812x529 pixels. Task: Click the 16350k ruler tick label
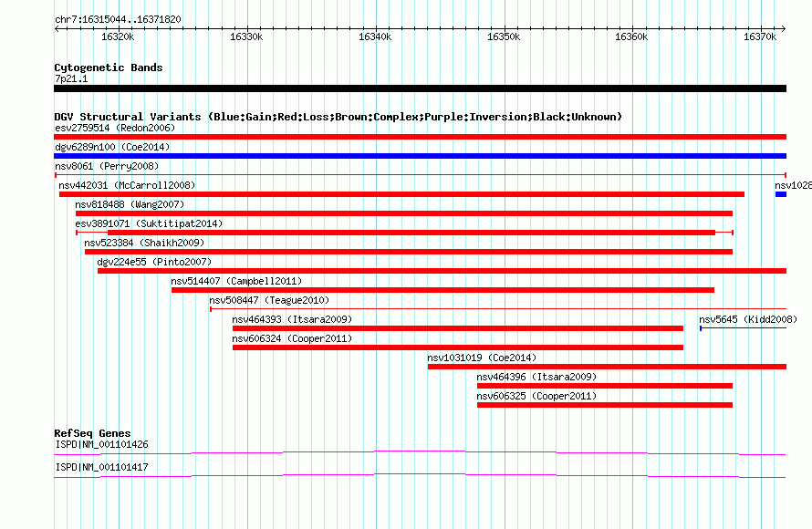tap(504, 36)
